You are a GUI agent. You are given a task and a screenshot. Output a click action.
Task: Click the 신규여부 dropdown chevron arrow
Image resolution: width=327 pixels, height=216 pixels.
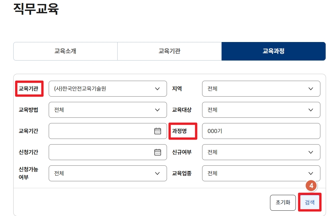[x=311, y=152]
